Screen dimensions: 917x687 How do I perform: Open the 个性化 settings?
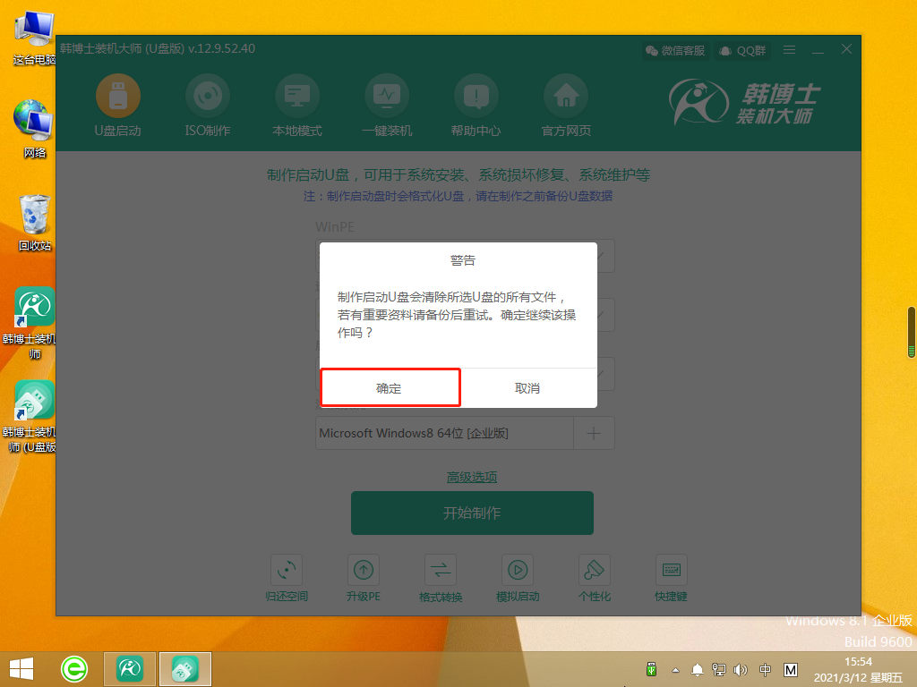pyautogui.click(x=594, y=577)
